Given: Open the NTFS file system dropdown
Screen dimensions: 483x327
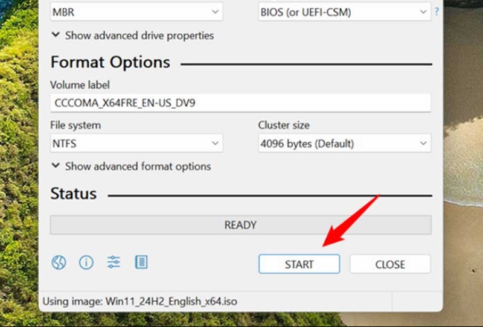Looking at the screenshot, I should point(136,143).
